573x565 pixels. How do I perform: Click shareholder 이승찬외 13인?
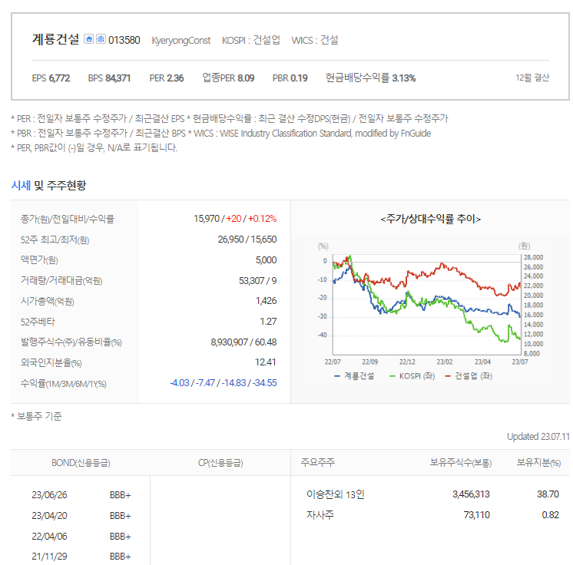point(336,494)
